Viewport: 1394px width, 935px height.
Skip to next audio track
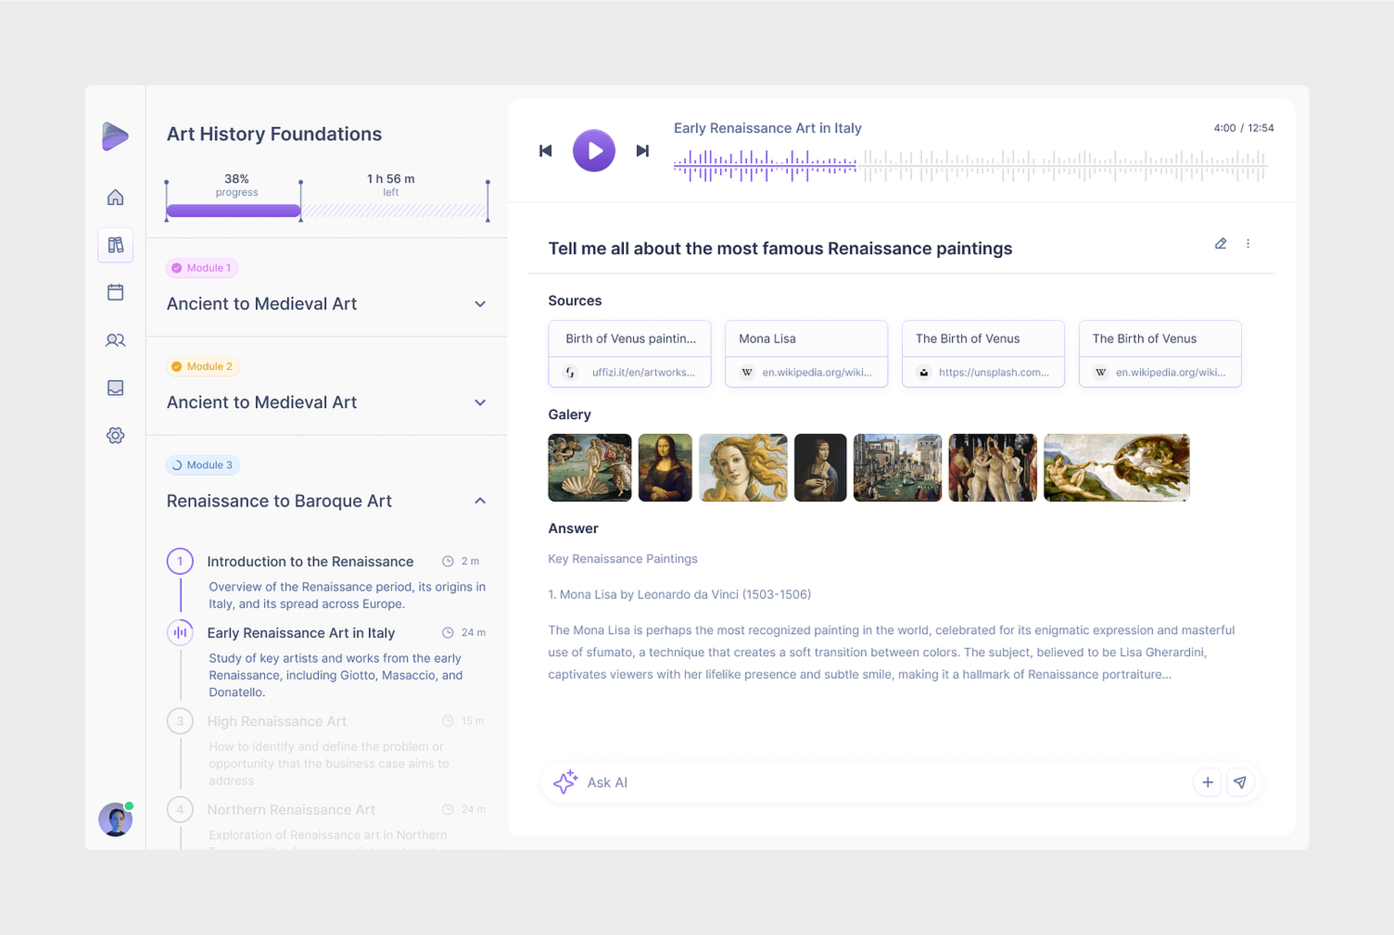point(643,151)
